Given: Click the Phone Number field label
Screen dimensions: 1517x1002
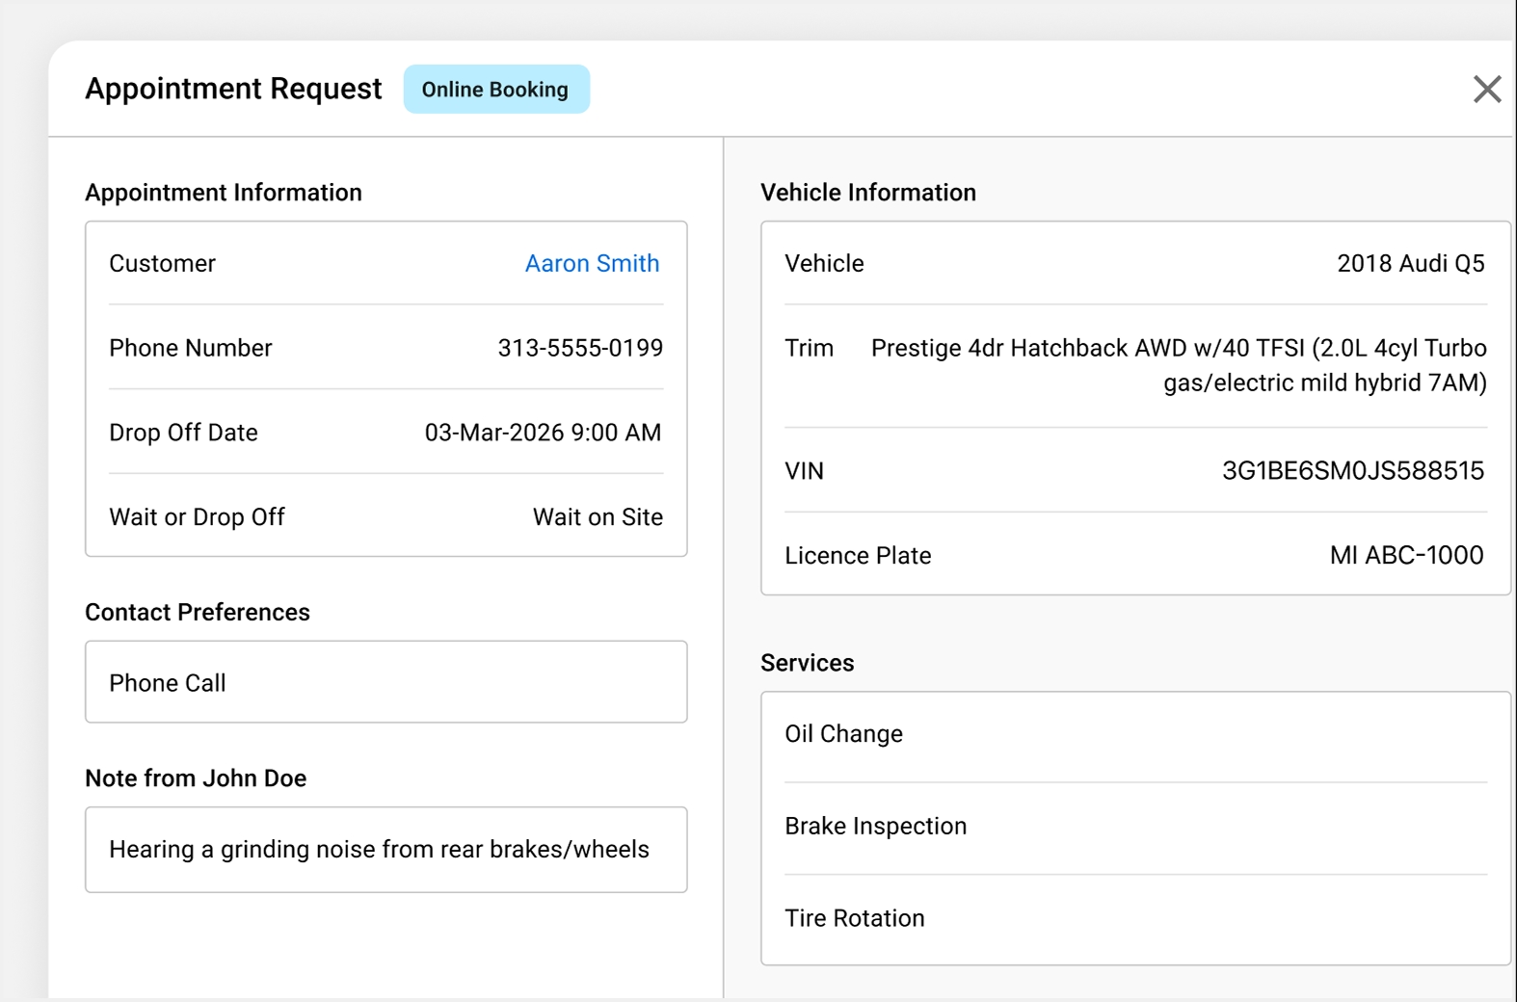Looking at the screenshot, I should 191,348.
